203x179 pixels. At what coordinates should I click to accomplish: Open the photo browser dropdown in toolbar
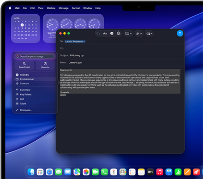pos(149,33)
